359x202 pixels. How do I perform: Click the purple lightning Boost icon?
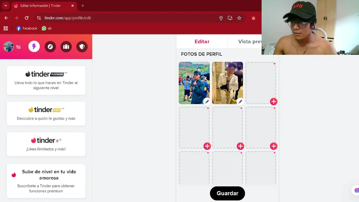click(x=34, y=47)
